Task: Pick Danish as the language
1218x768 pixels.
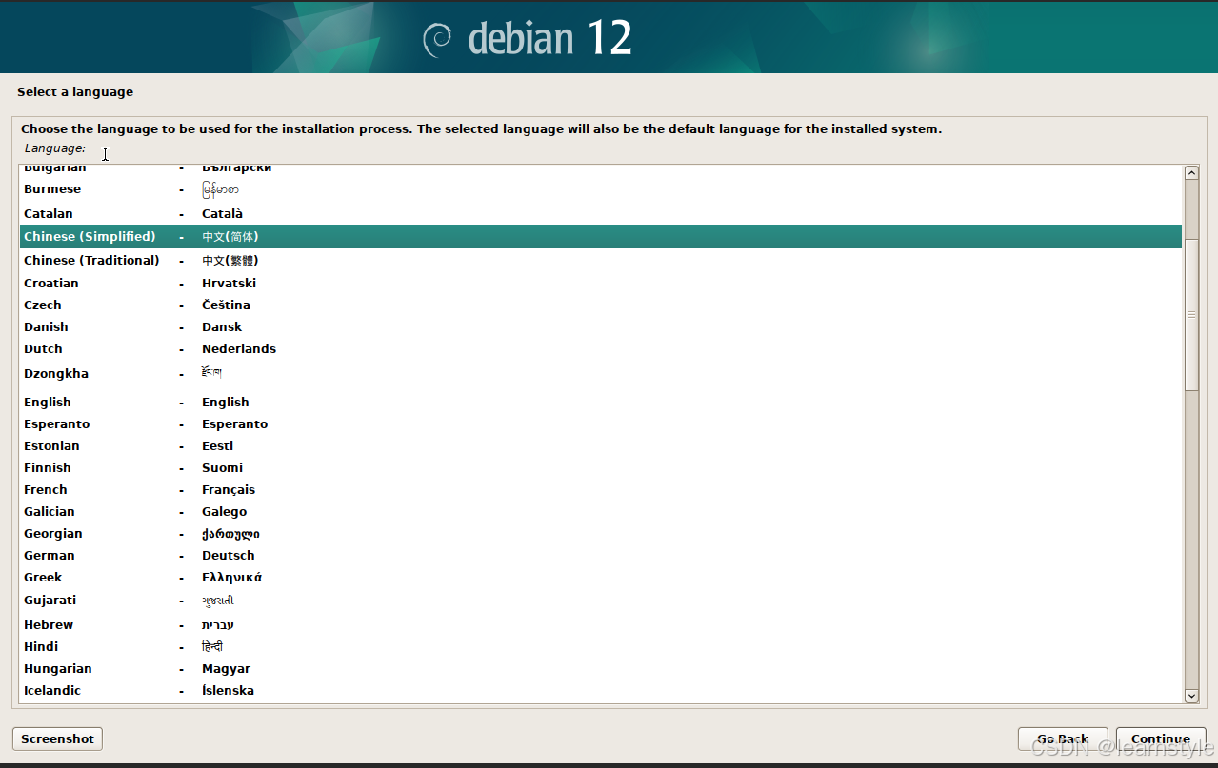Action: click(601, 326)
